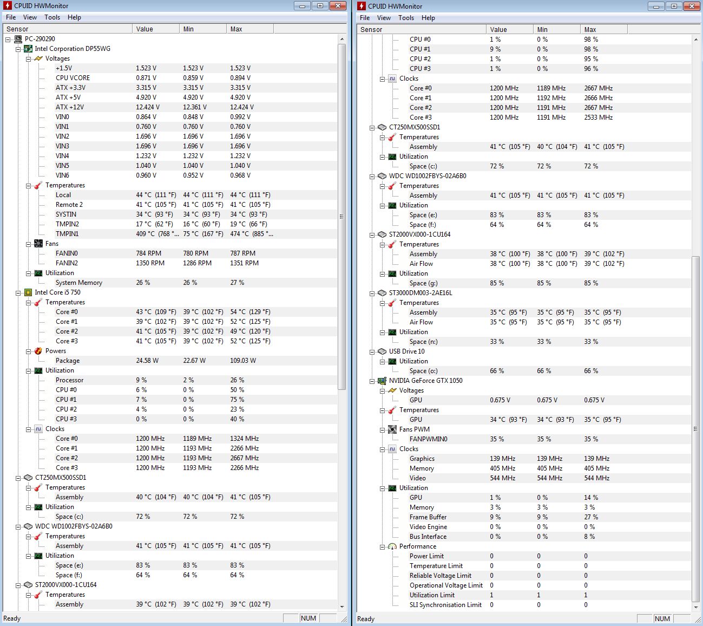
Task: Click the Voltages icon under NVIDIA GeForce GTX 1050
Action: [392, 390]
